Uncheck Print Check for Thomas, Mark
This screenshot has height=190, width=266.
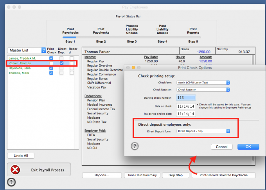[51, 73]
